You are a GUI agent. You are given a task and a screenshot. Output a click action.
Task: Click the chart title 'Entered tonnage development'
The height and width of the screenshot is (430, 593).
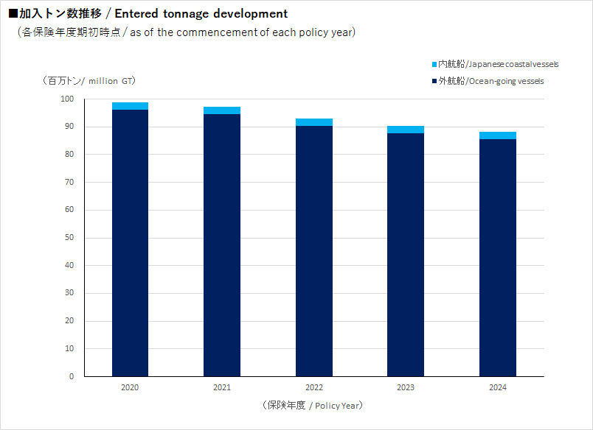(201, 14)
